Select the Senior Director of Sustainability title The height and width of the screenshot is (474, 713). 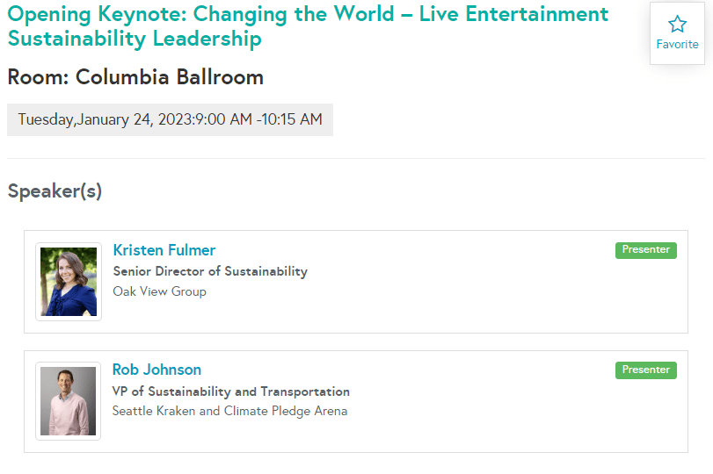[x=210, y=271]
